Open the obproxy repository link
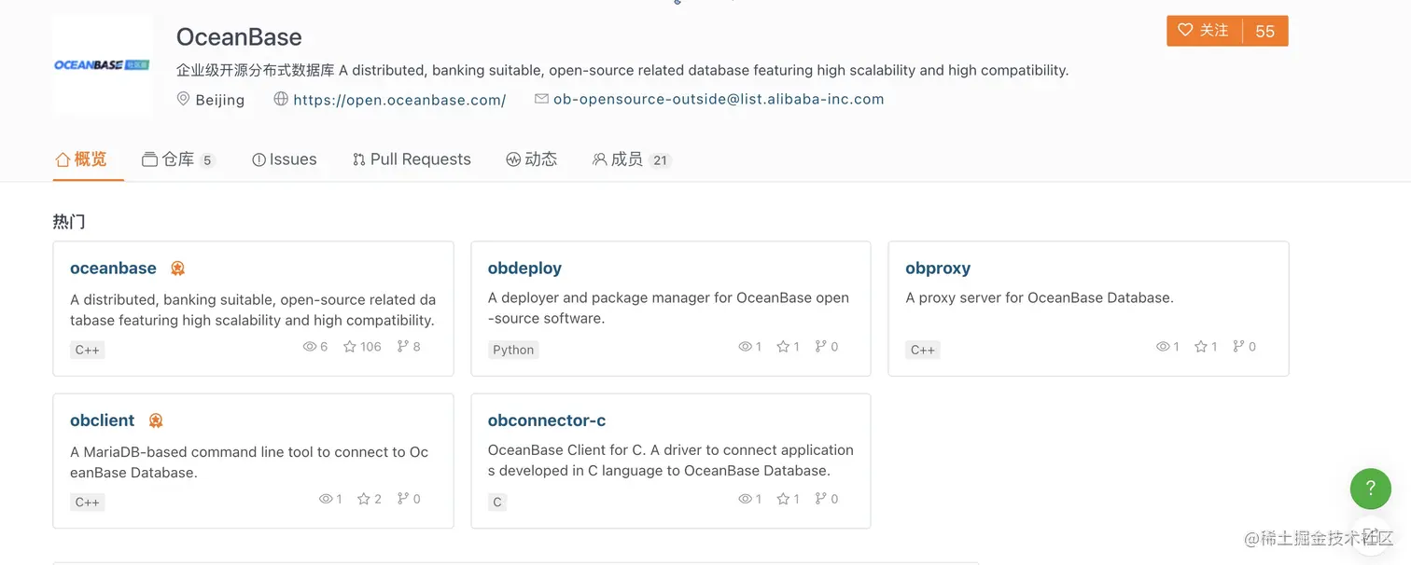This screenshot has height=565, width=1411. 938,269
